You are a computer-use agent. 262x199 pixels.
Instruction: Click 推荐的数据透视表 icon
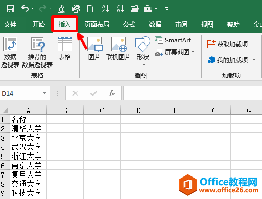pos(37,52)
